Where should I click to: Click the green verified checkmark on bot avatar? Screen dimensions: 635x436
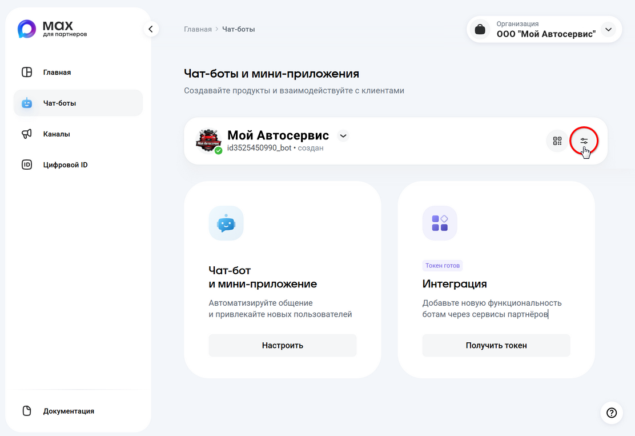point(218,149)
